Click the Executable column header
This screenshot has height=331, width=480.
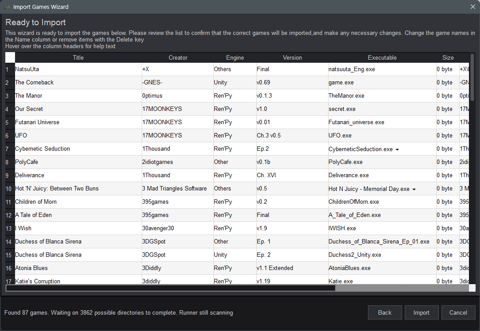[x=382, y=57]
